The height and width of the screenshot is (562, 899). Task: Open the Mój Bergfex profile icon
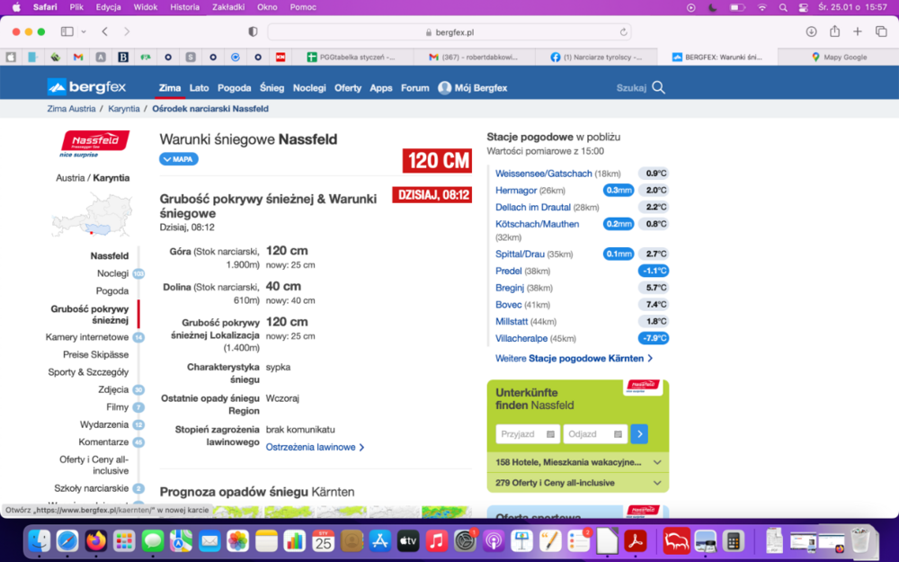point(444,88)
